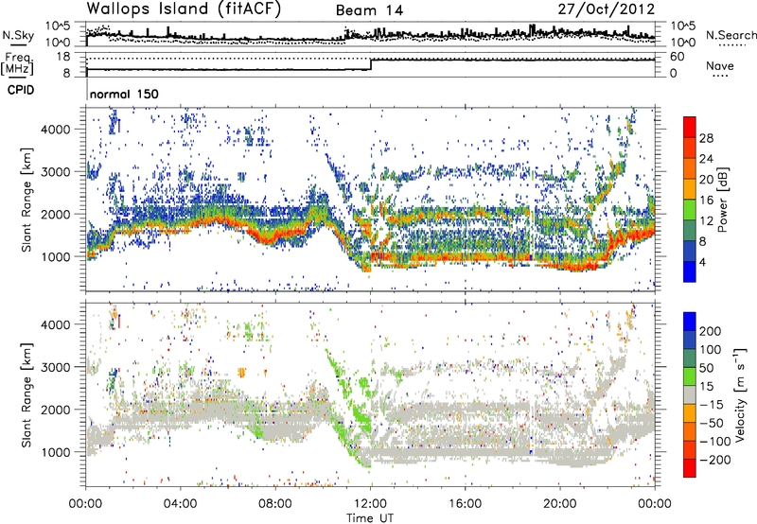The image size is (757, 524).
Task: Click the "2000" tick on the power panel
Action: [x=55, y=214]
